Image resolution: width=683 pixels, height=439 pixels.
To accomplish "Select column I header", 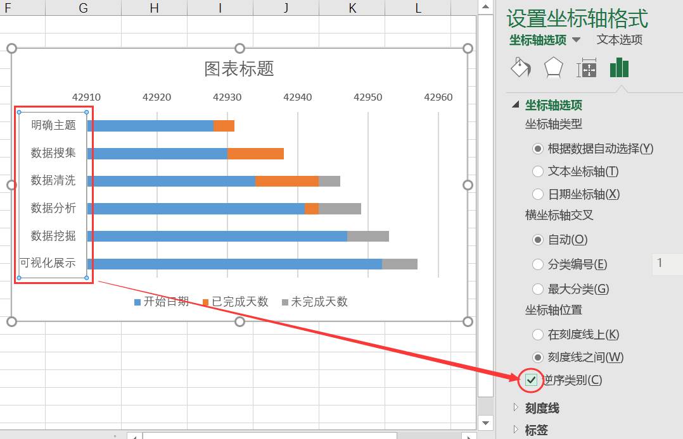I will (220, 8).
